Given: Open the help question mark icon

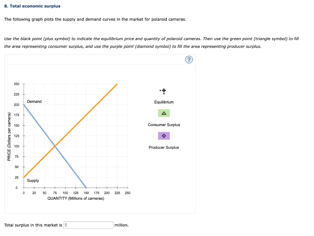Looking at the screenshot, I should click(x=189, y=59).
